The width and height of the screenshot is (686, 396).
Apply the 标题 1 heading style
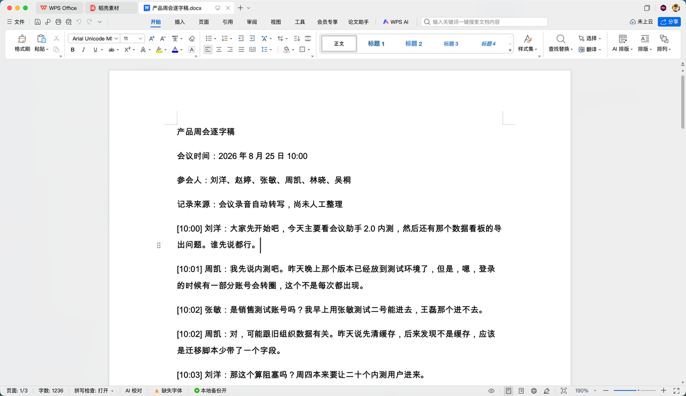coord(376,44)
